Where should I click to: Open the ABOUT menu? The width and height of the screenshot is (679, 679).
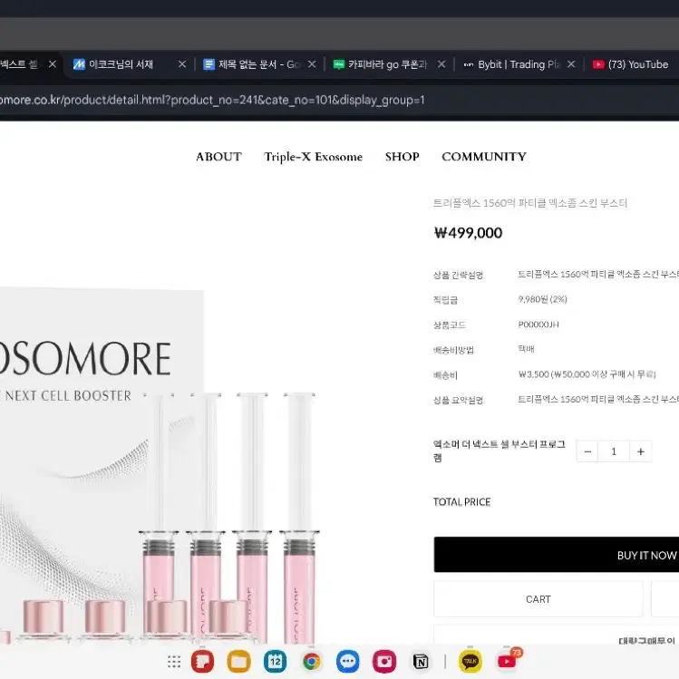(x=218, y=156)
